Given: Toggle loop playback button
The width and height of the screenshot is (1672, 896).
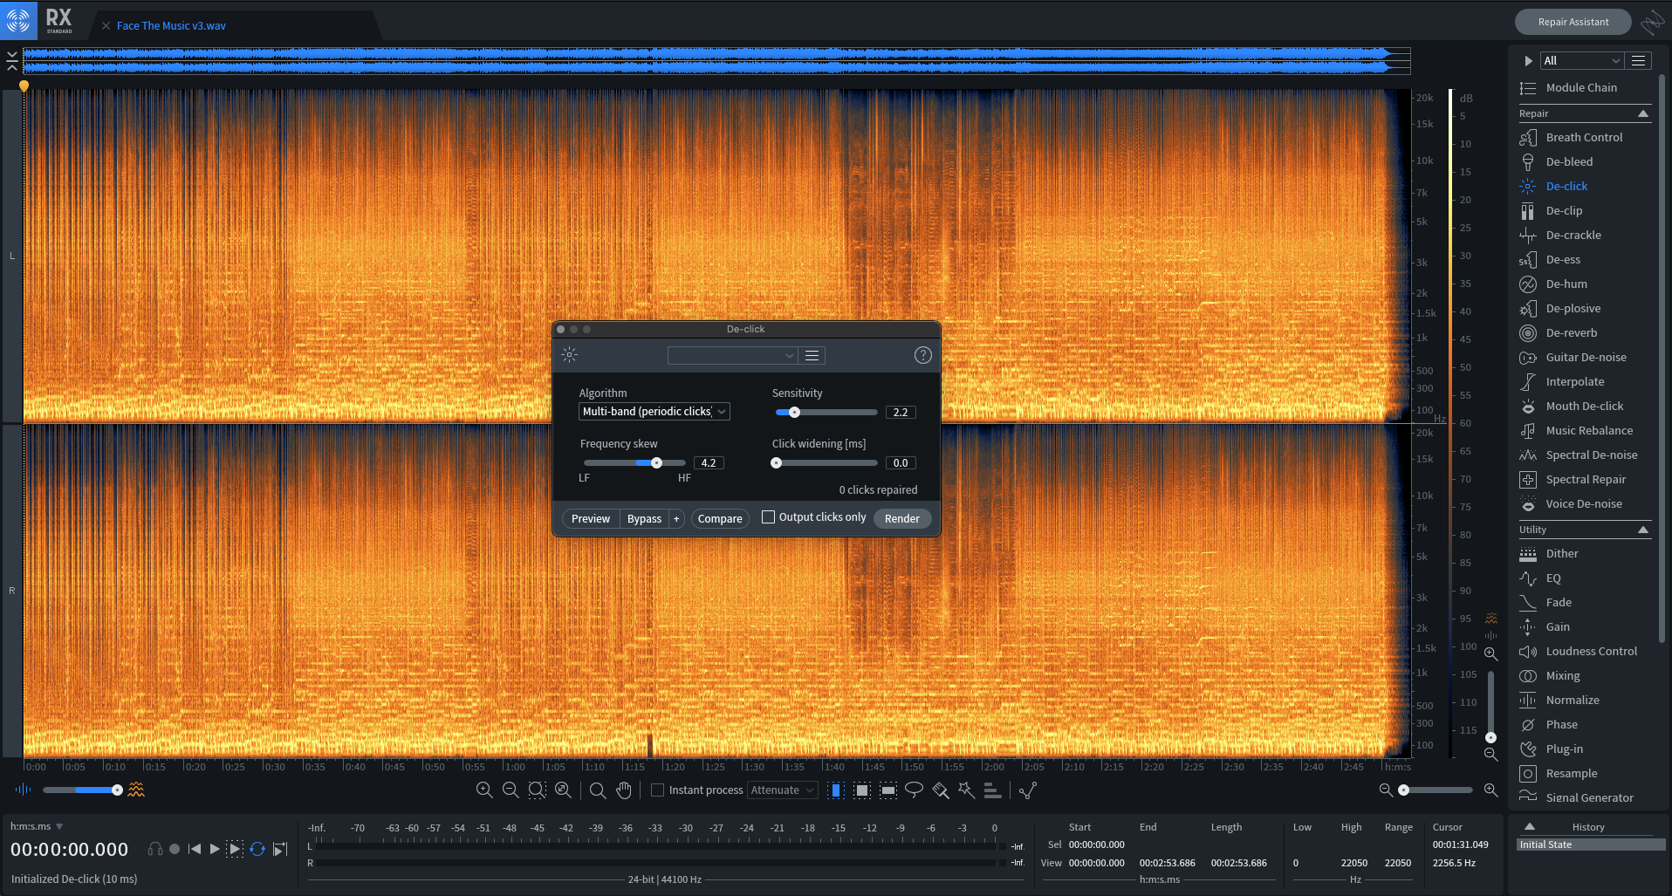Looking at the screenshot, I should 257,849.
